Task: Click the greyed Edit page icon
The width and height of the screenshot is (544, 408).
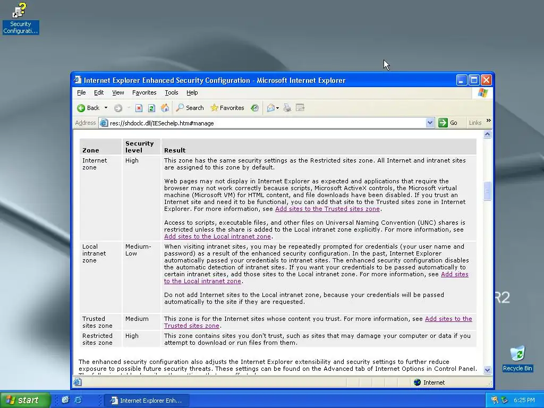Action: [300, 108]
